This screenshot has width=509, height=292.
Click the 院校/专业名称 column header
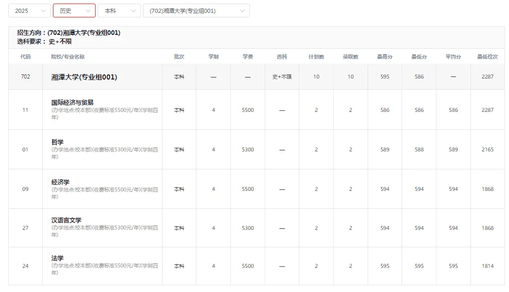pyautogui.click(x=67, y=57)
